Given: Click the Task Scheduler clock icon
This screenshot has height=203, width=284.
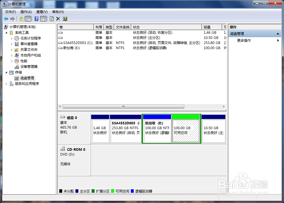Looking at the screenshot, I should click(x=17, y=38).
